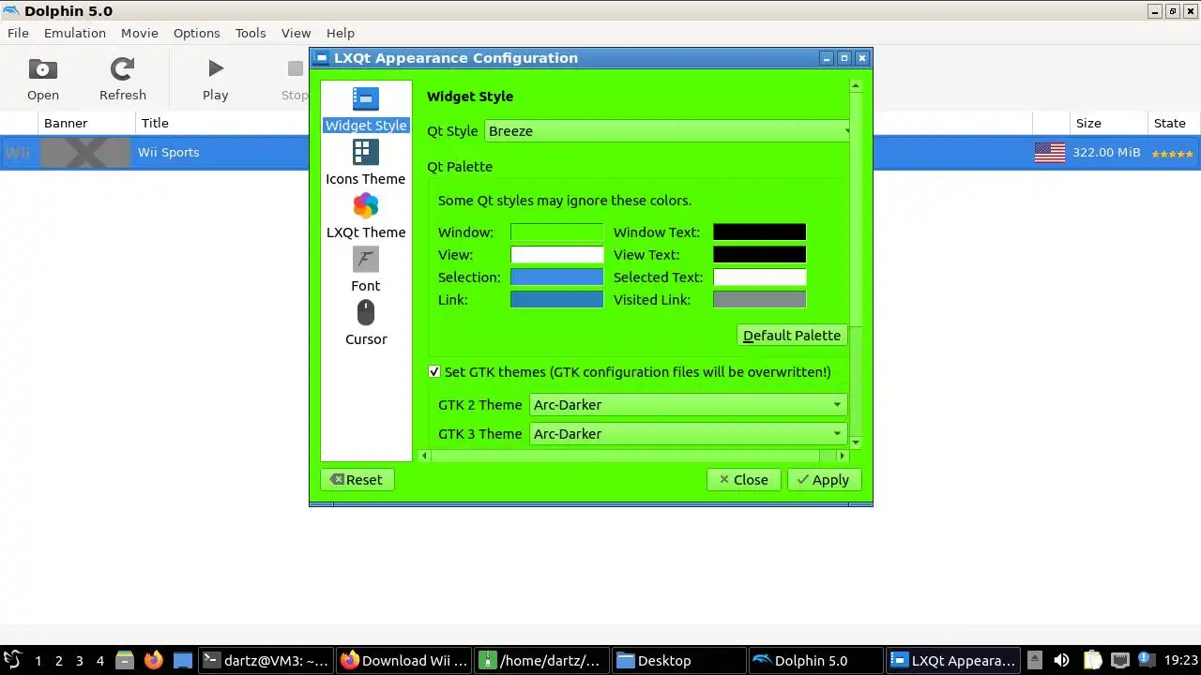Switch to virtual desktop 2
Viewport: 1201px width, 675px height.
(x=58, y=661)
